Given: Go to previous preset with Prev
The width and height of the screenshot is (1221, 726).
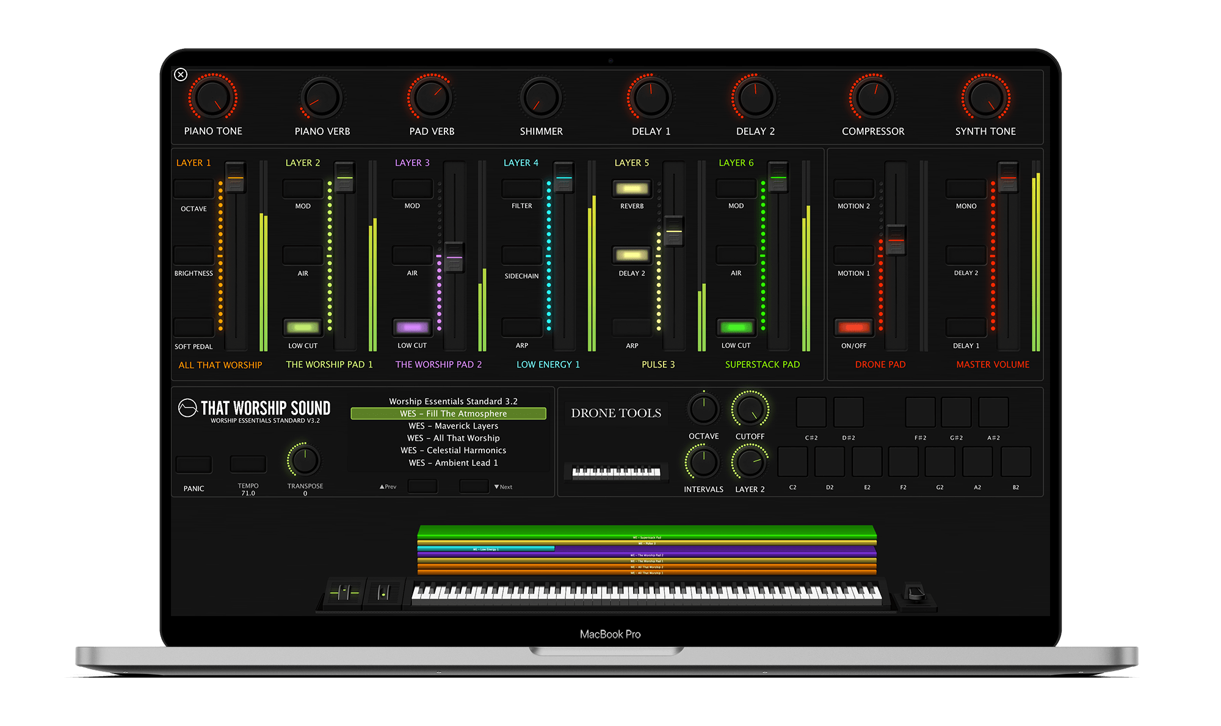Looking at the screenshot, I should (x=422, y=487).
